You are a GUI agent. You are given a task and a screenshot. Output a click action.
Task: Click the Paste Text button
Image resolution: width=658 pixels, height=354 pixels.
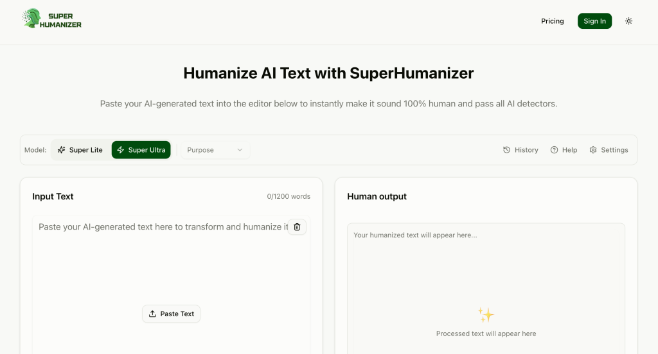click(x=171, y=314)
